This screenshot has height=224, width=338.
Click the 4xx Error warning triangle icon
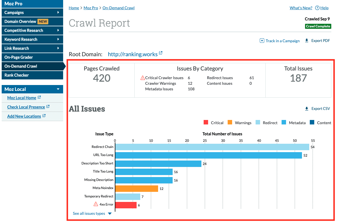[96, 204]
